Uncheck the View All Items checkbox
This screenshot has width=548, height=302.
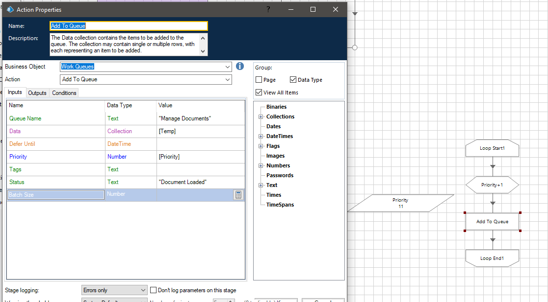(258, 92)
